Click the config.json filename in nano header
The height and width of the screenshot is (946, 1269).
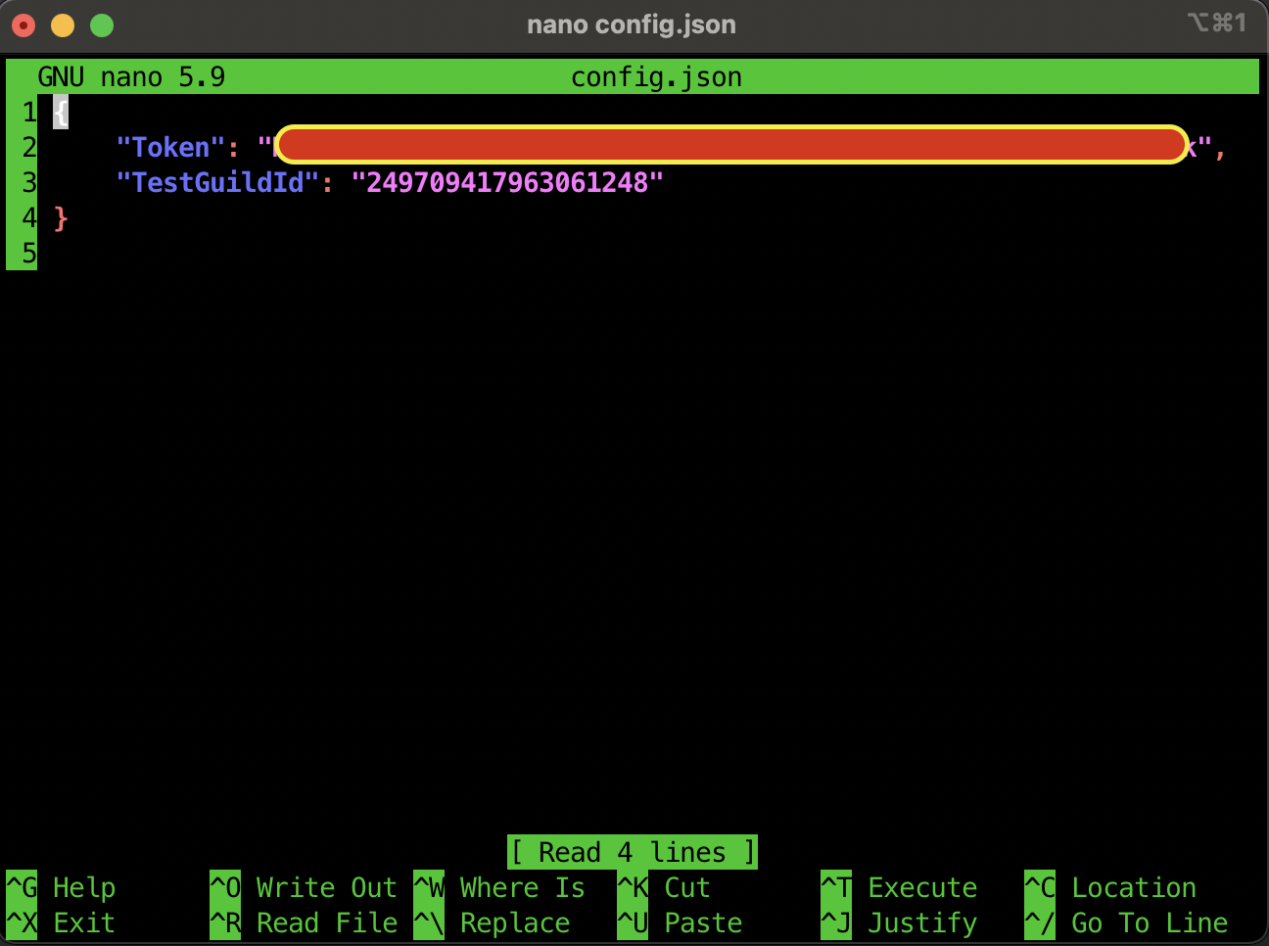pyautogui.click(x=656, y=76)
